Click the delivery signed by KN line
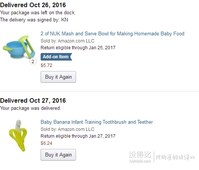Viewport: 199px width, 170px height. coord(34,20)
